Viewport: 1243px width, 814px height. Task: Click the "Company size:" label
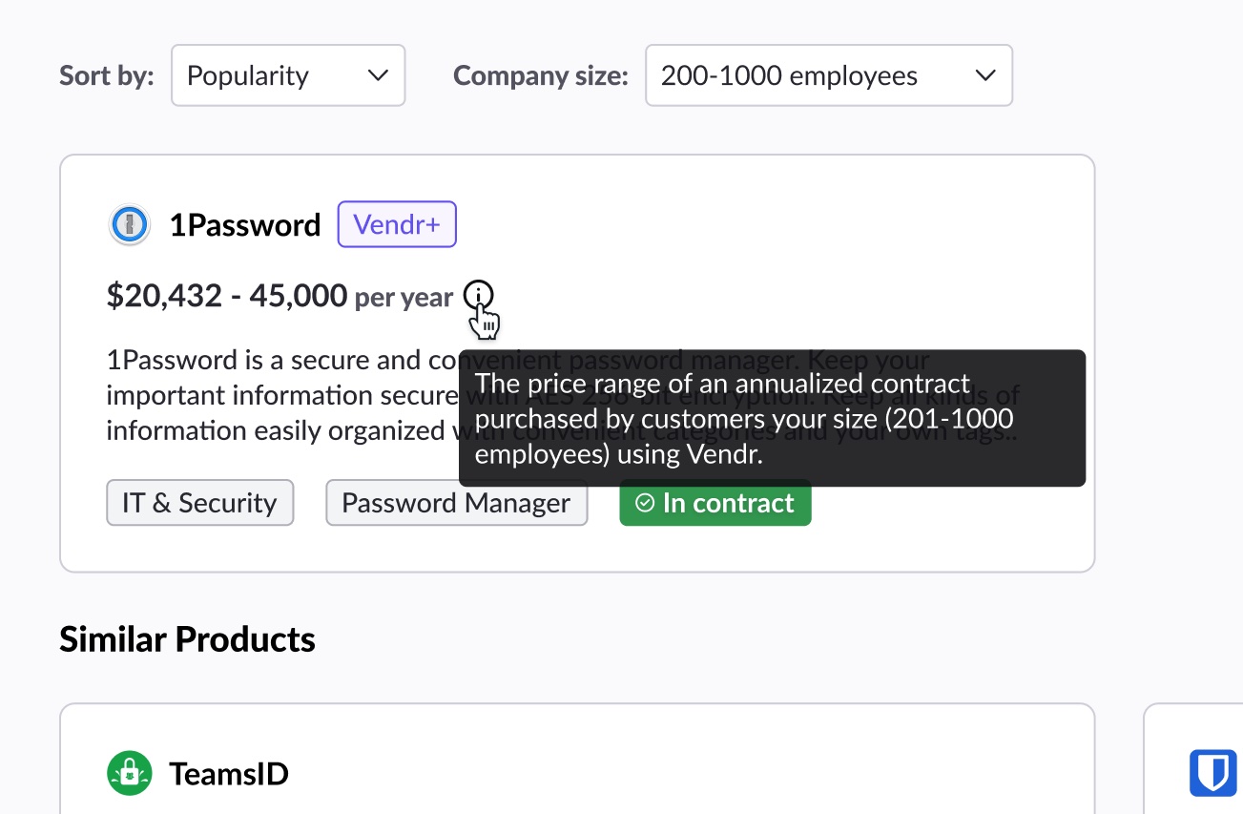541,75
